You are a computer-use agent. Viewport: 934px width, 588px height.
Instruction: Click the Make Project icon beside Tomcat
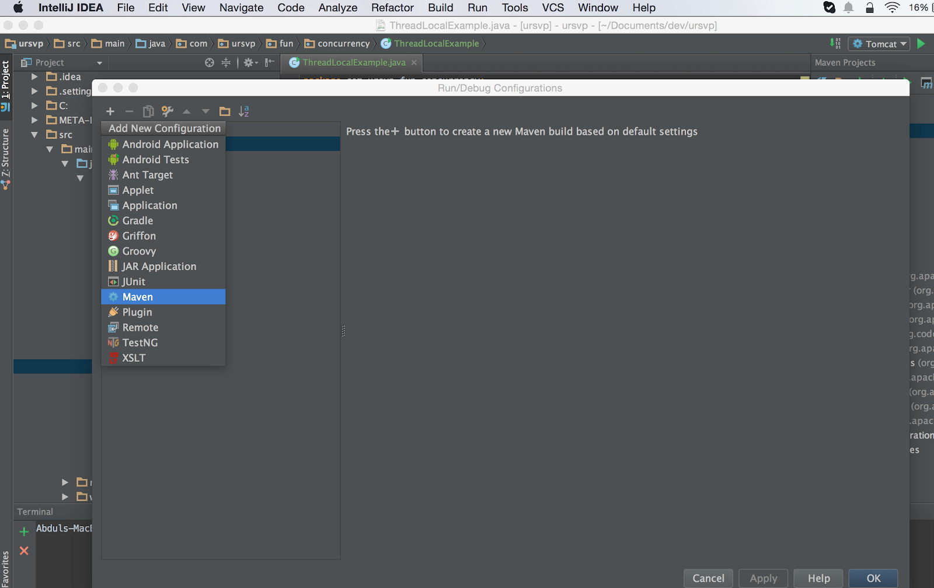coord(835,44)
